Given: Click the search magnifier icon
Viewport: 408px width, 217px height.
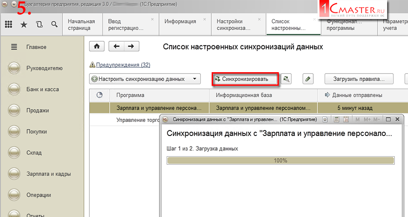Looking at the screenshot, I should point(54,25).
